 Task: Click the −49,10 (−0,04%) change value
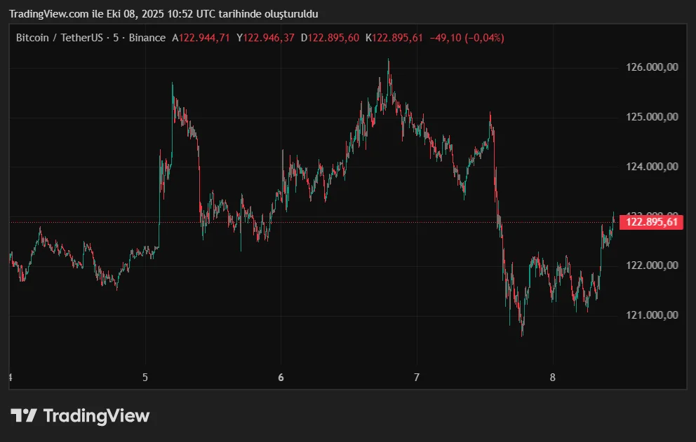pyautogui.click(x=467, y=38)
